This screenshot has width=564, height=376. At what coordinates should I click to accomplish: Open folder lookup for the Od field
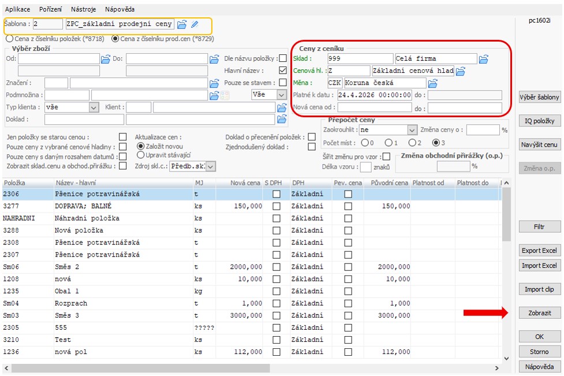click(105, 58)
